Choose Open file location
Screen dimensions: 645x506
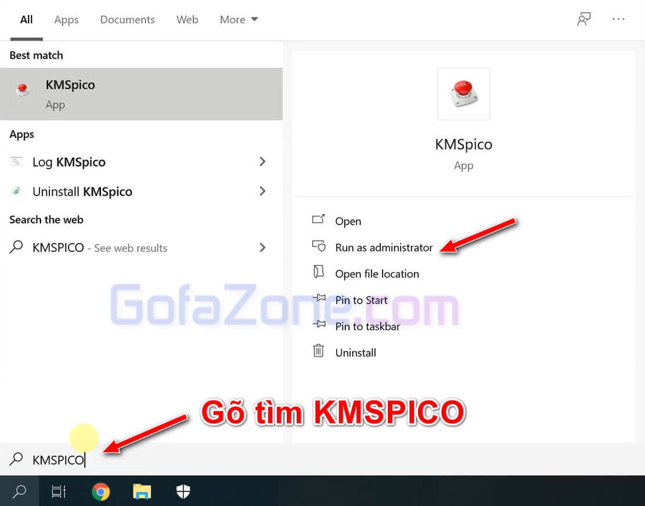377,274
